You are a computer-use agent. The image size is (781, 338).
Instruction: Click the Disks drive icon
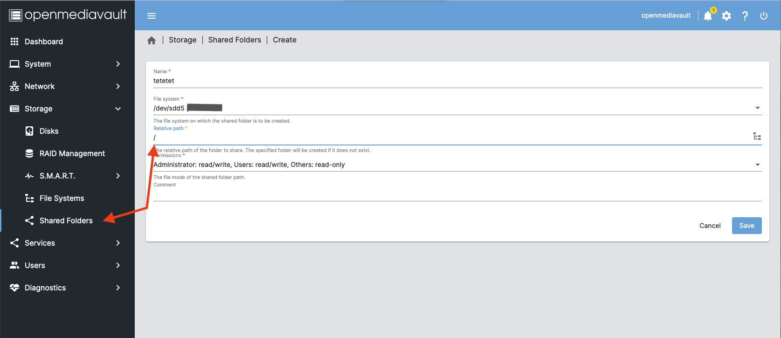[29, 131]
